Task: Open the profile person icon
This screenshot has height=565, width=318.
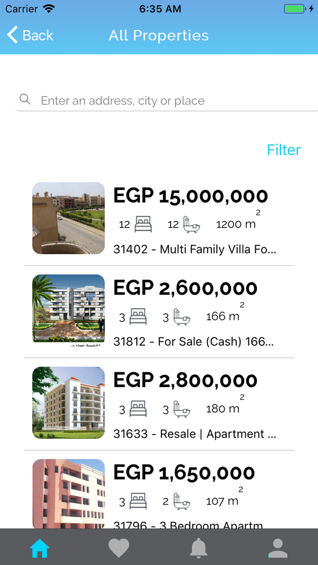Action: pyautogui.click(x=278, y=548)
